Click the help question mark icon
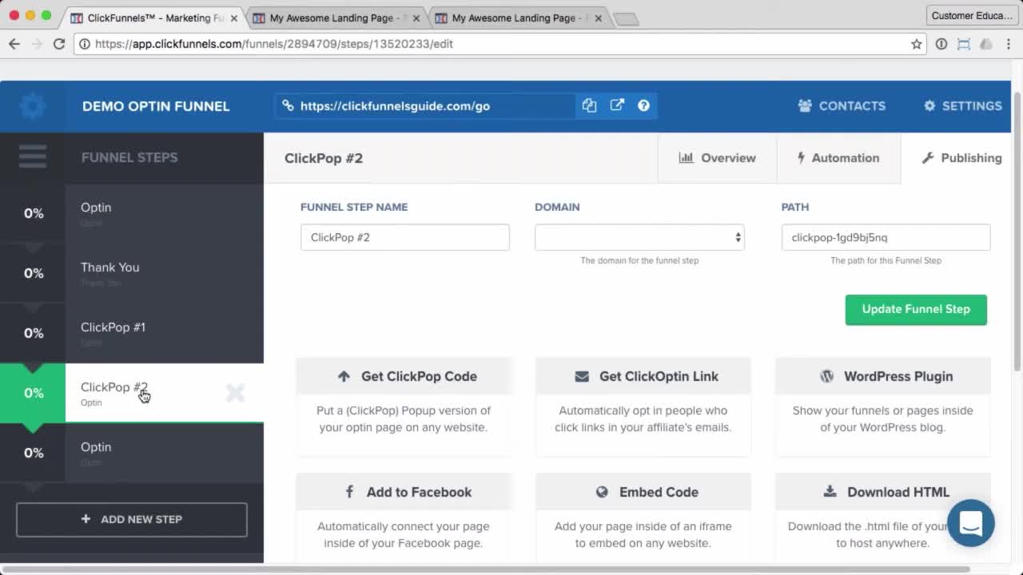The image size is (1023, 575). 643,105
